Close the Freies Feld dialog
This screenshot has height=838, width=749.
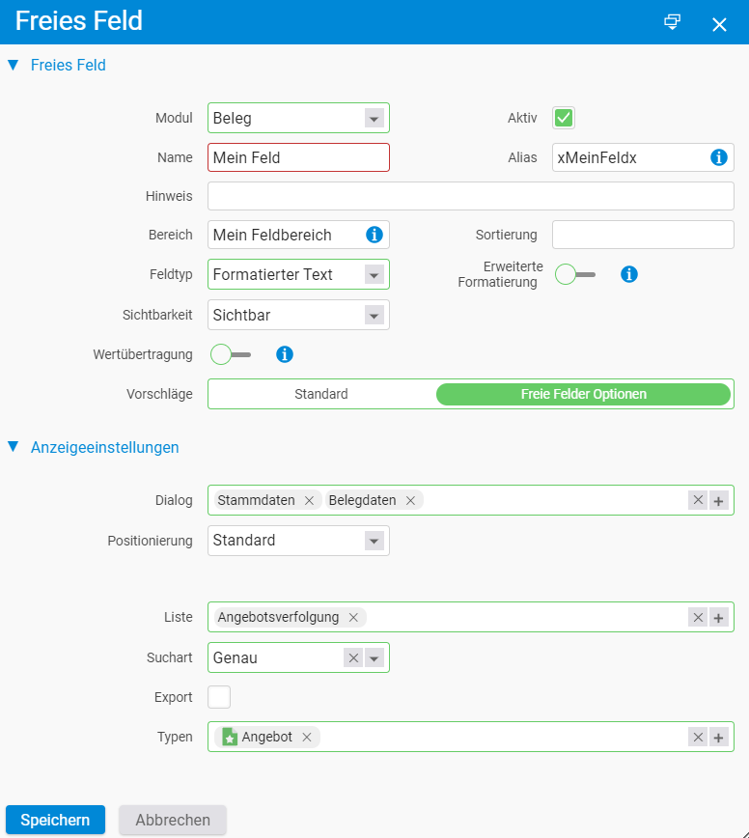point(719,24)
